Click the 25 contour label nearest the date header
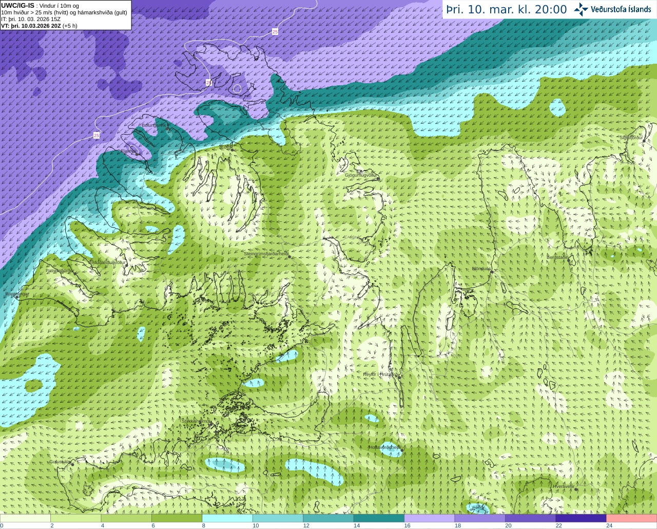Screen dimensions: 657x529 tap(275, 32)
